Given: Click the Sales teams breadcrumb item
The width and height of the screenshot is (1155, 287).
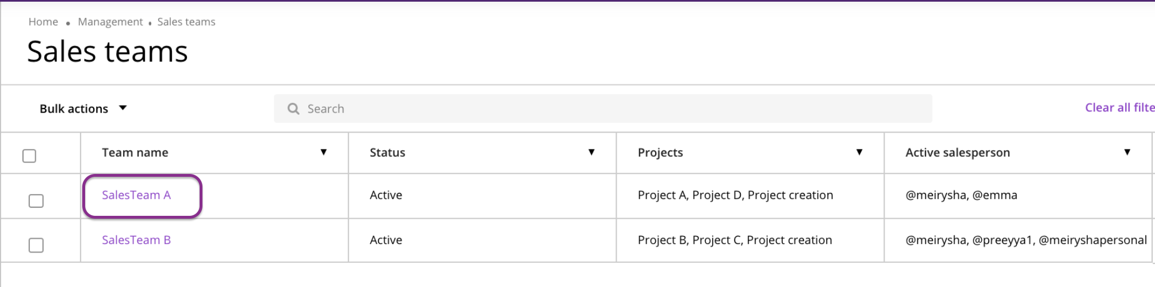Looking at the screenshot, I should coord(186,22).
